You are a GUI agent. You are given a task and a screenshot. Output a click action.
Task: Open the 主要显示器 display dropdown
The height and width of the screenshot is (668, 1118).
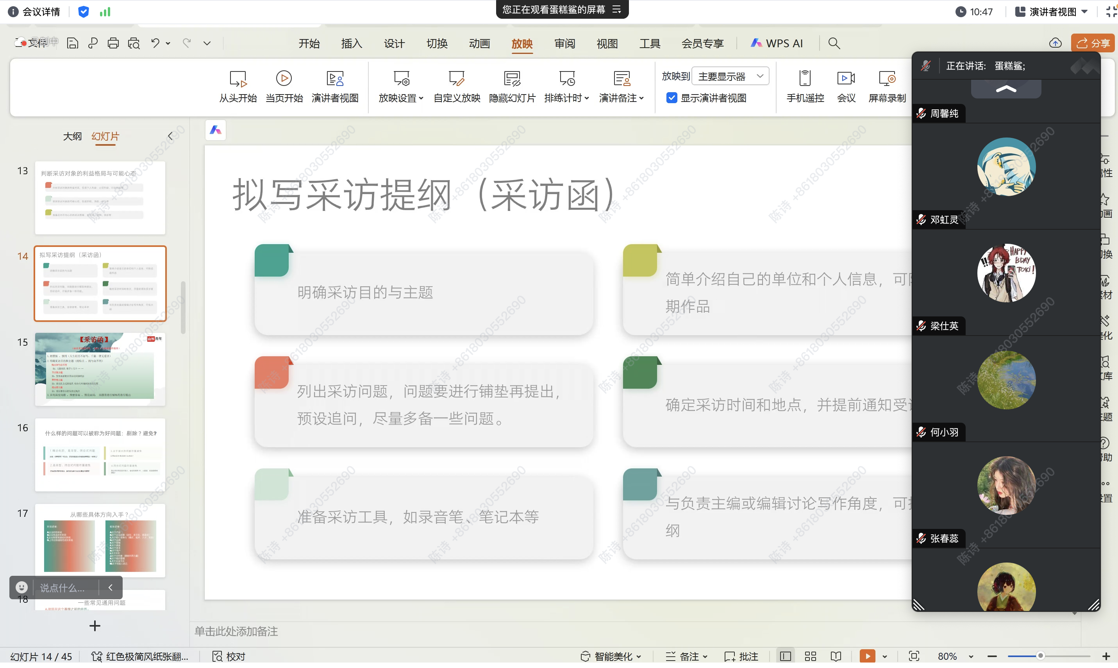[x=730, y=77]
